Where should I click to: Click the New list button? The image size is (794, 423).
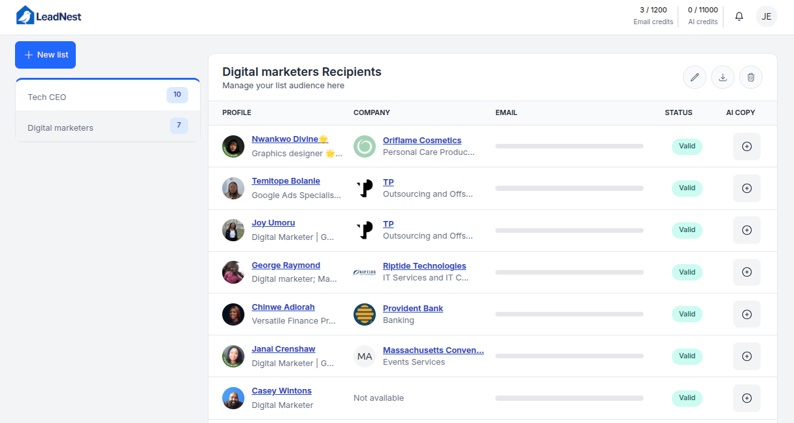coord(45,55)
